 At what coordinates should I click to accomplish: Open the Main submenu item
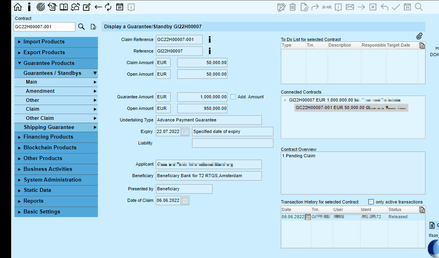point(56,82)
